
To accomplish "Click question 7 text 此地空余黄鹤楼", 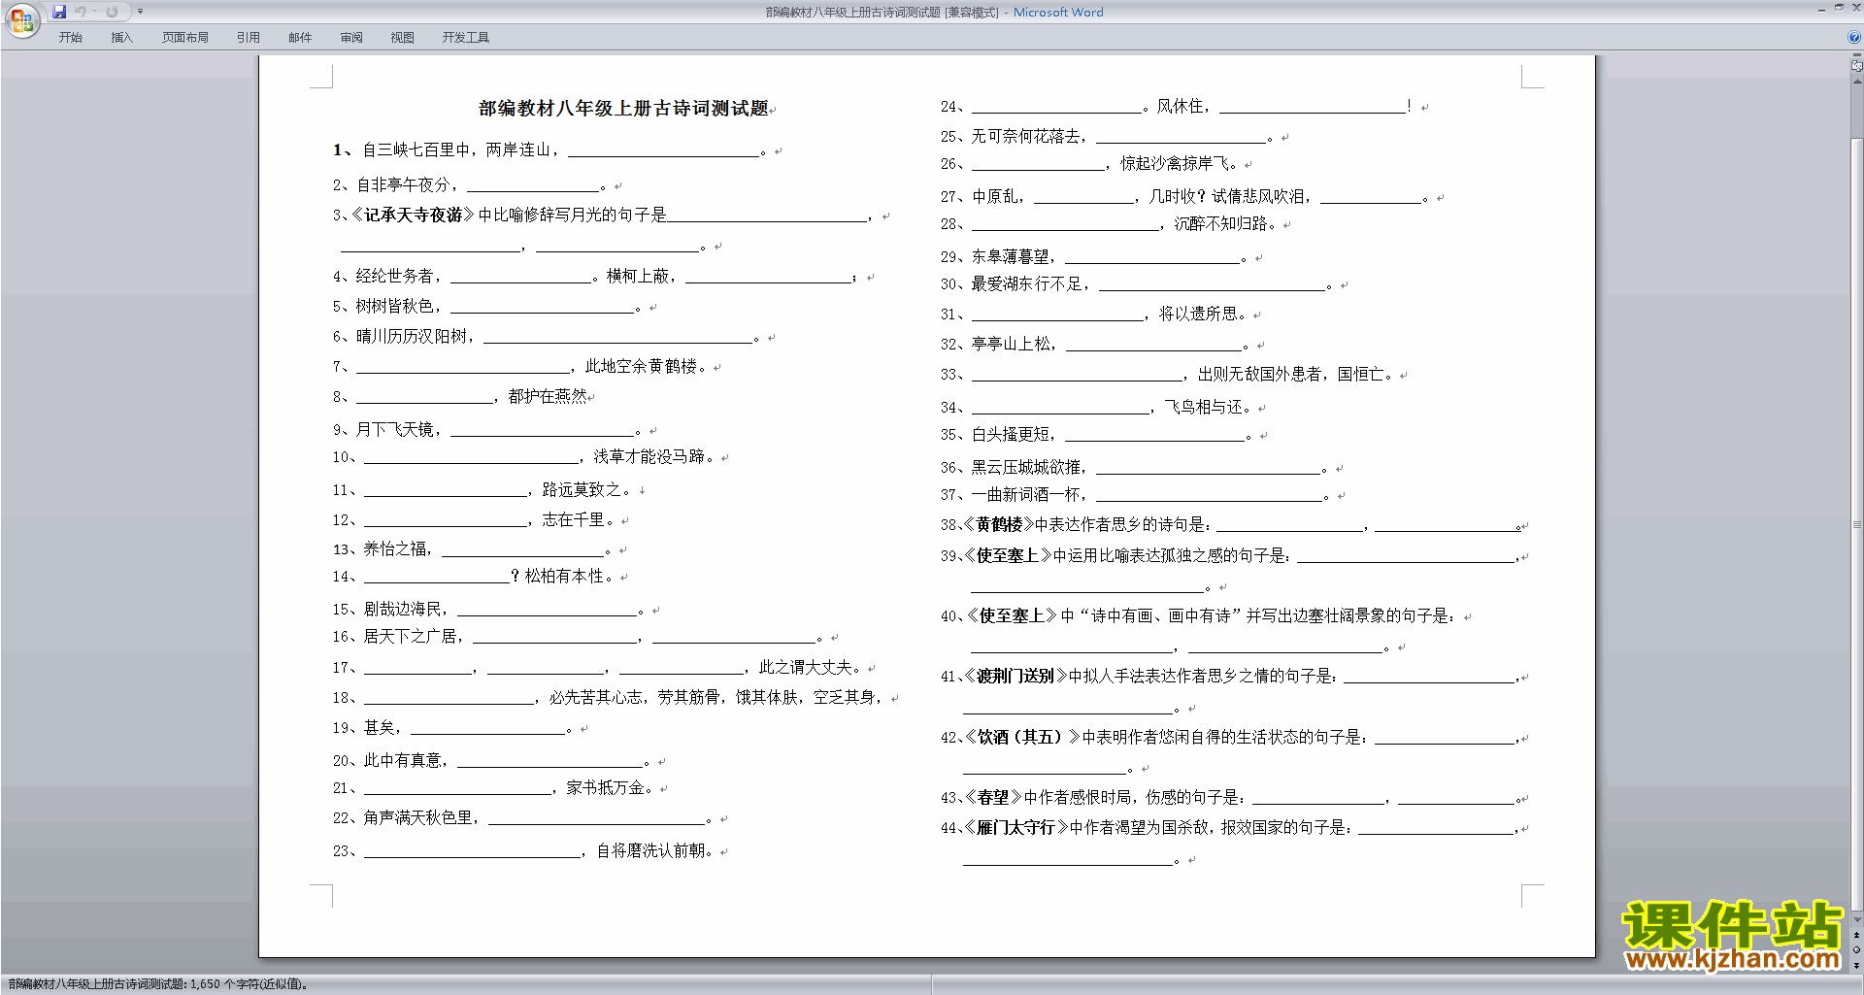I will 641,366.
